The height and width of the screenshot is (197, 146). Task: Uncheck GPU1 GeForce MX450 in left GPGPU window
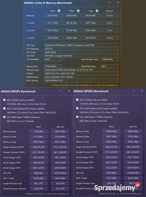(4, 100)
